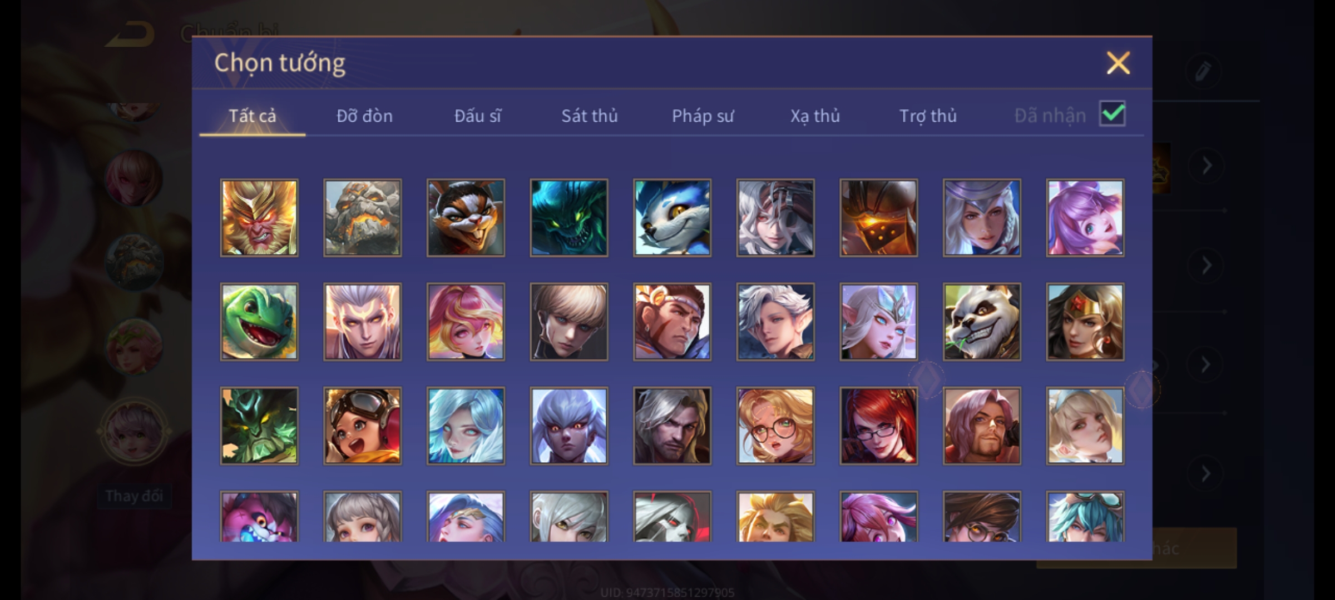Filter by the Đấu sĩ tab
This screenshot has height=600, width=1335.
(477, 116)
